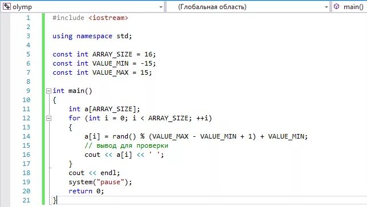This screenshot has width=367, height=207.
Task: Click the opening brace on line 13
Action: (70, 128)
